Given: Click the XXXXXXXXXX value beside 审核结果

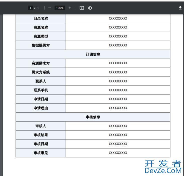Looking at the screenshot, I should [118, 135].
